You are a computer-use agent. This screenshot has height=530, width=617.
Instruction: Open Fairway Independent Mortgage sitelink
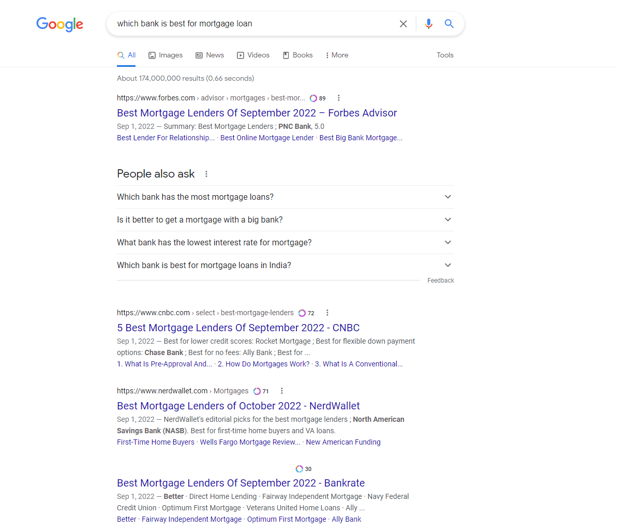pyautogui.click(x=192, y=519)
